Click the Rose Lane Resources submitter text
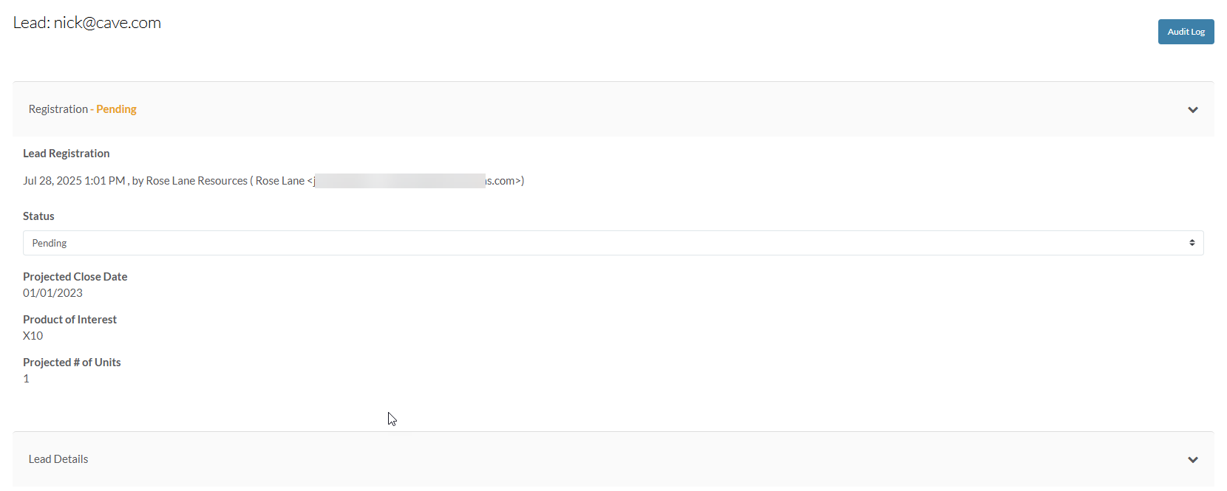 click(197, 181)
